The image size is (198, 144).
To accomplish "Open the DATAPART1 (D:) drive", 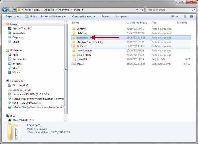I will tap(21, 90).
